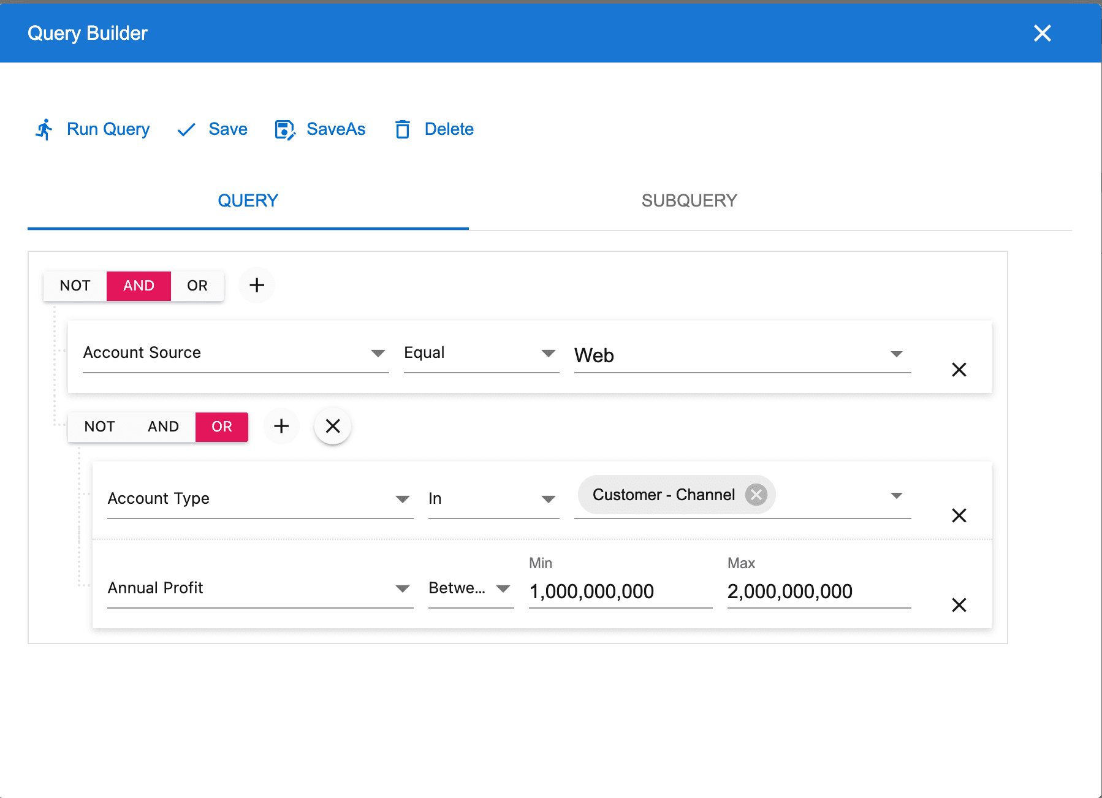Delete the Account Source rule row
Image resolution: width=1102 pixels, height=798 pixels.
click(959, 370)
